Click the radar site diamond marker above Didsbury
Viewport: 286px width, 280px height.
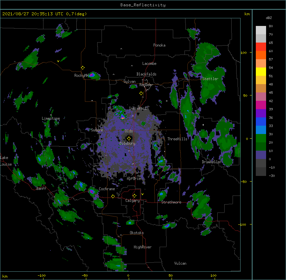coord(129,138)
